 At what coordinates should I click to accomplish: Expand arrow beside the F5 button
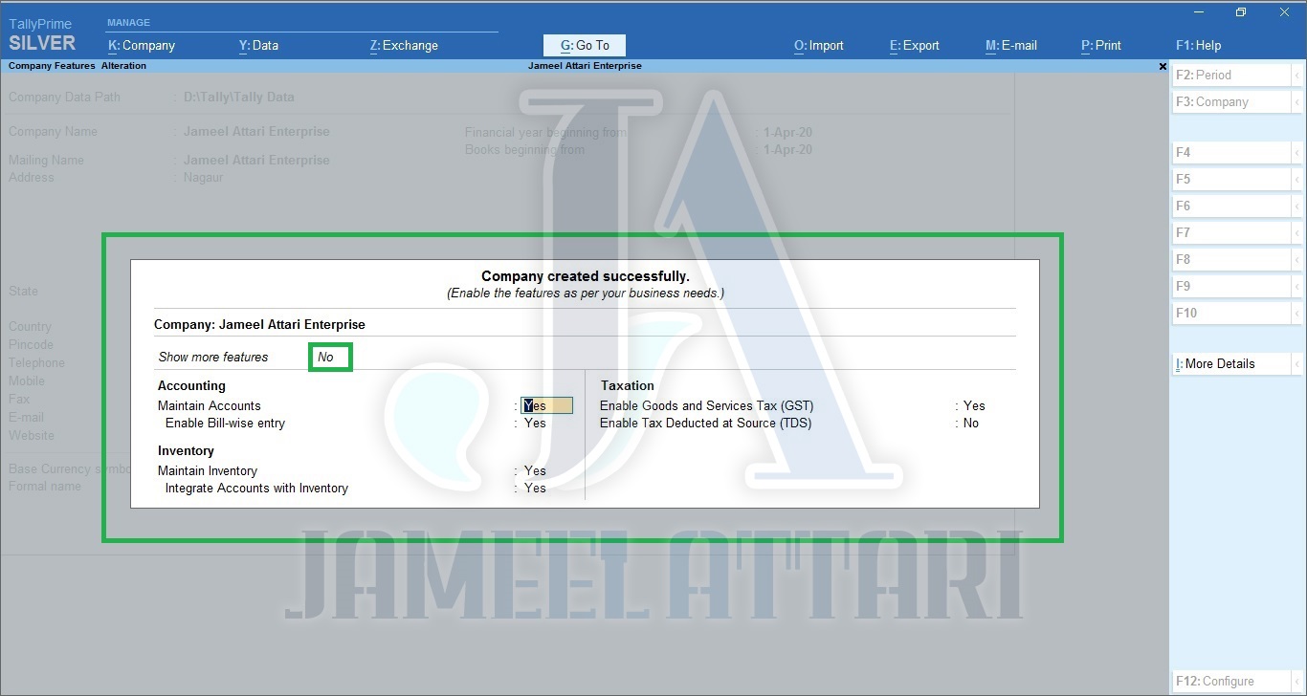[1297, 179]
